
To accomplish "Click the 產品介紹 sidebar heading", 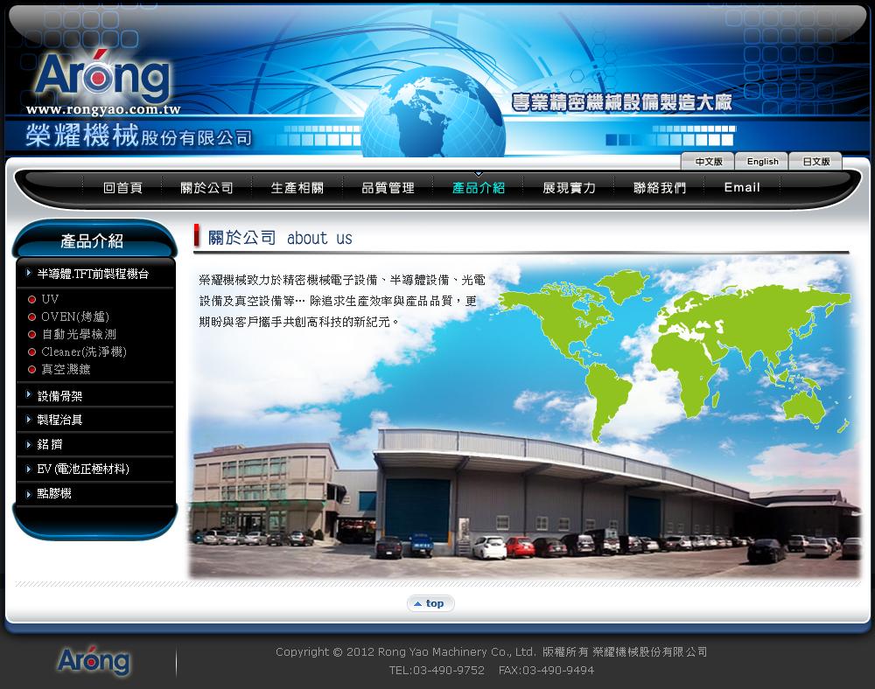I will point(92,240).
